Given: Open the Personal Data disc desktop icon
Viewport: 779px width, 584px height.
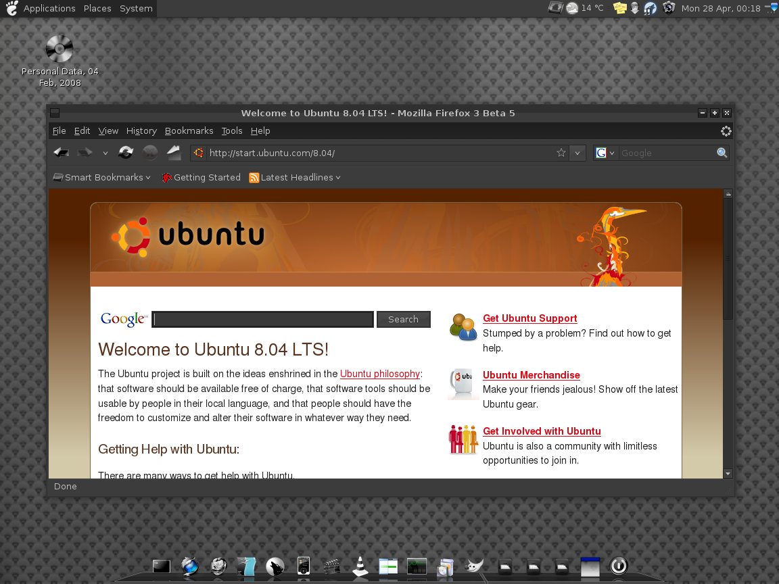Looking at the screenshot, I should click(60, 61).
